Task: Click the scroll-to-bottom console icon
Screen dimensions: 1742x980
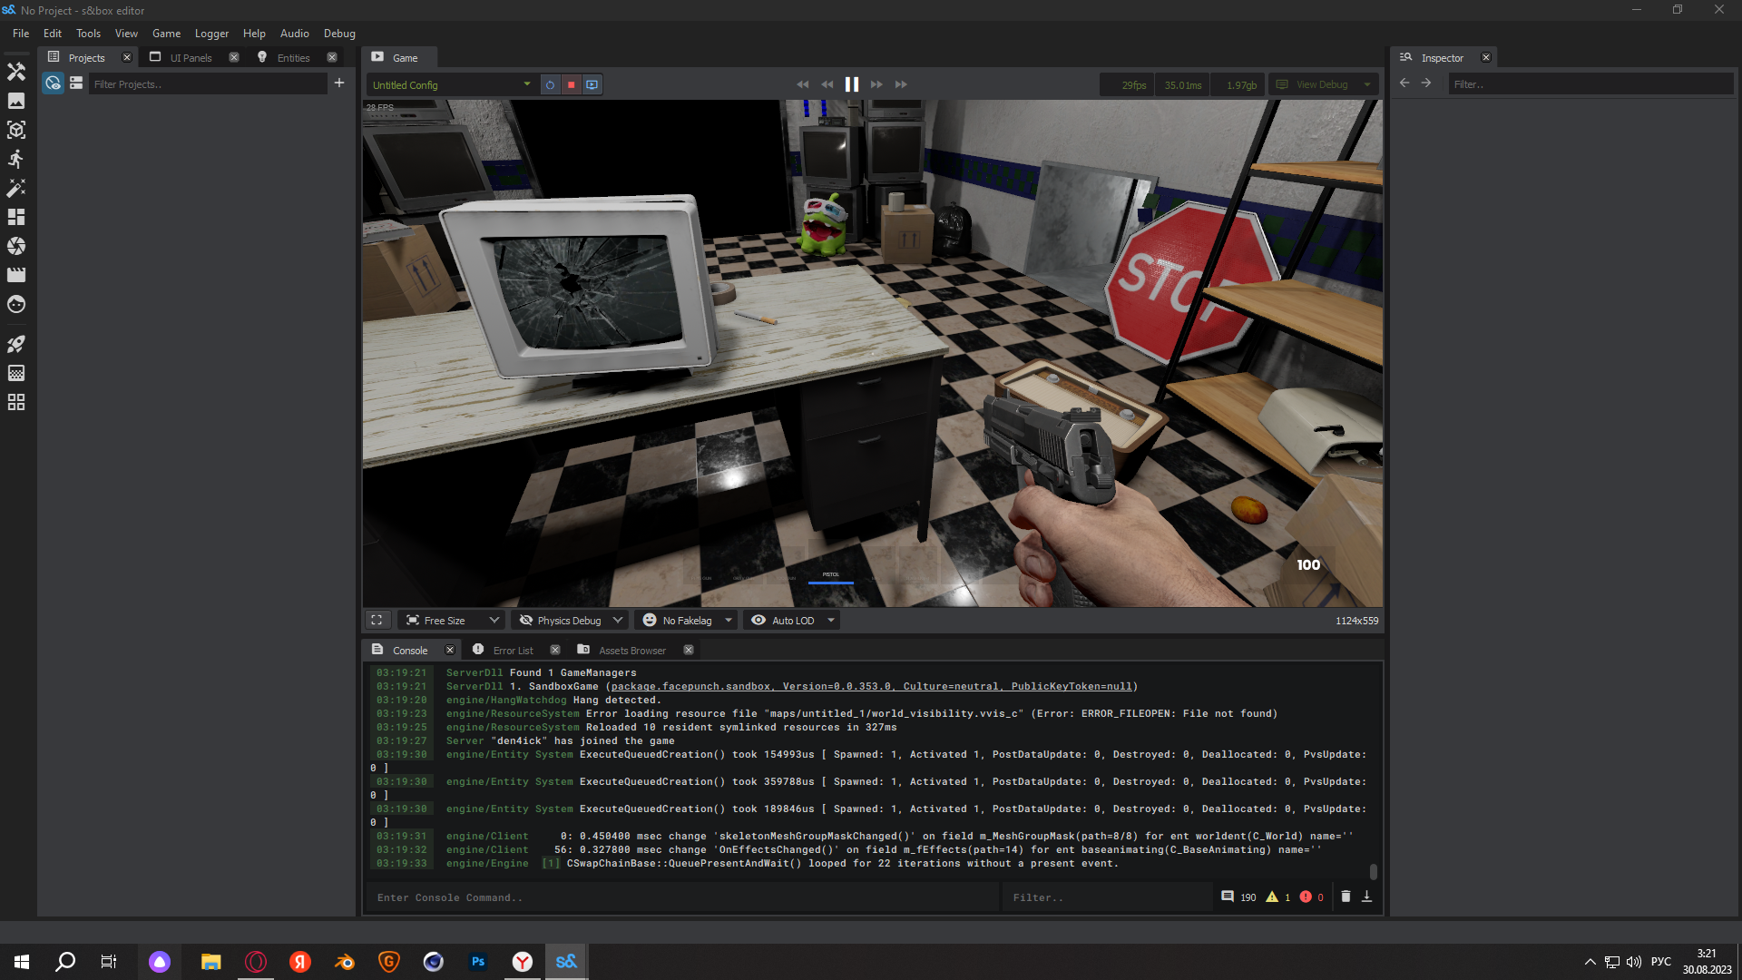Action: (1366, 897)
